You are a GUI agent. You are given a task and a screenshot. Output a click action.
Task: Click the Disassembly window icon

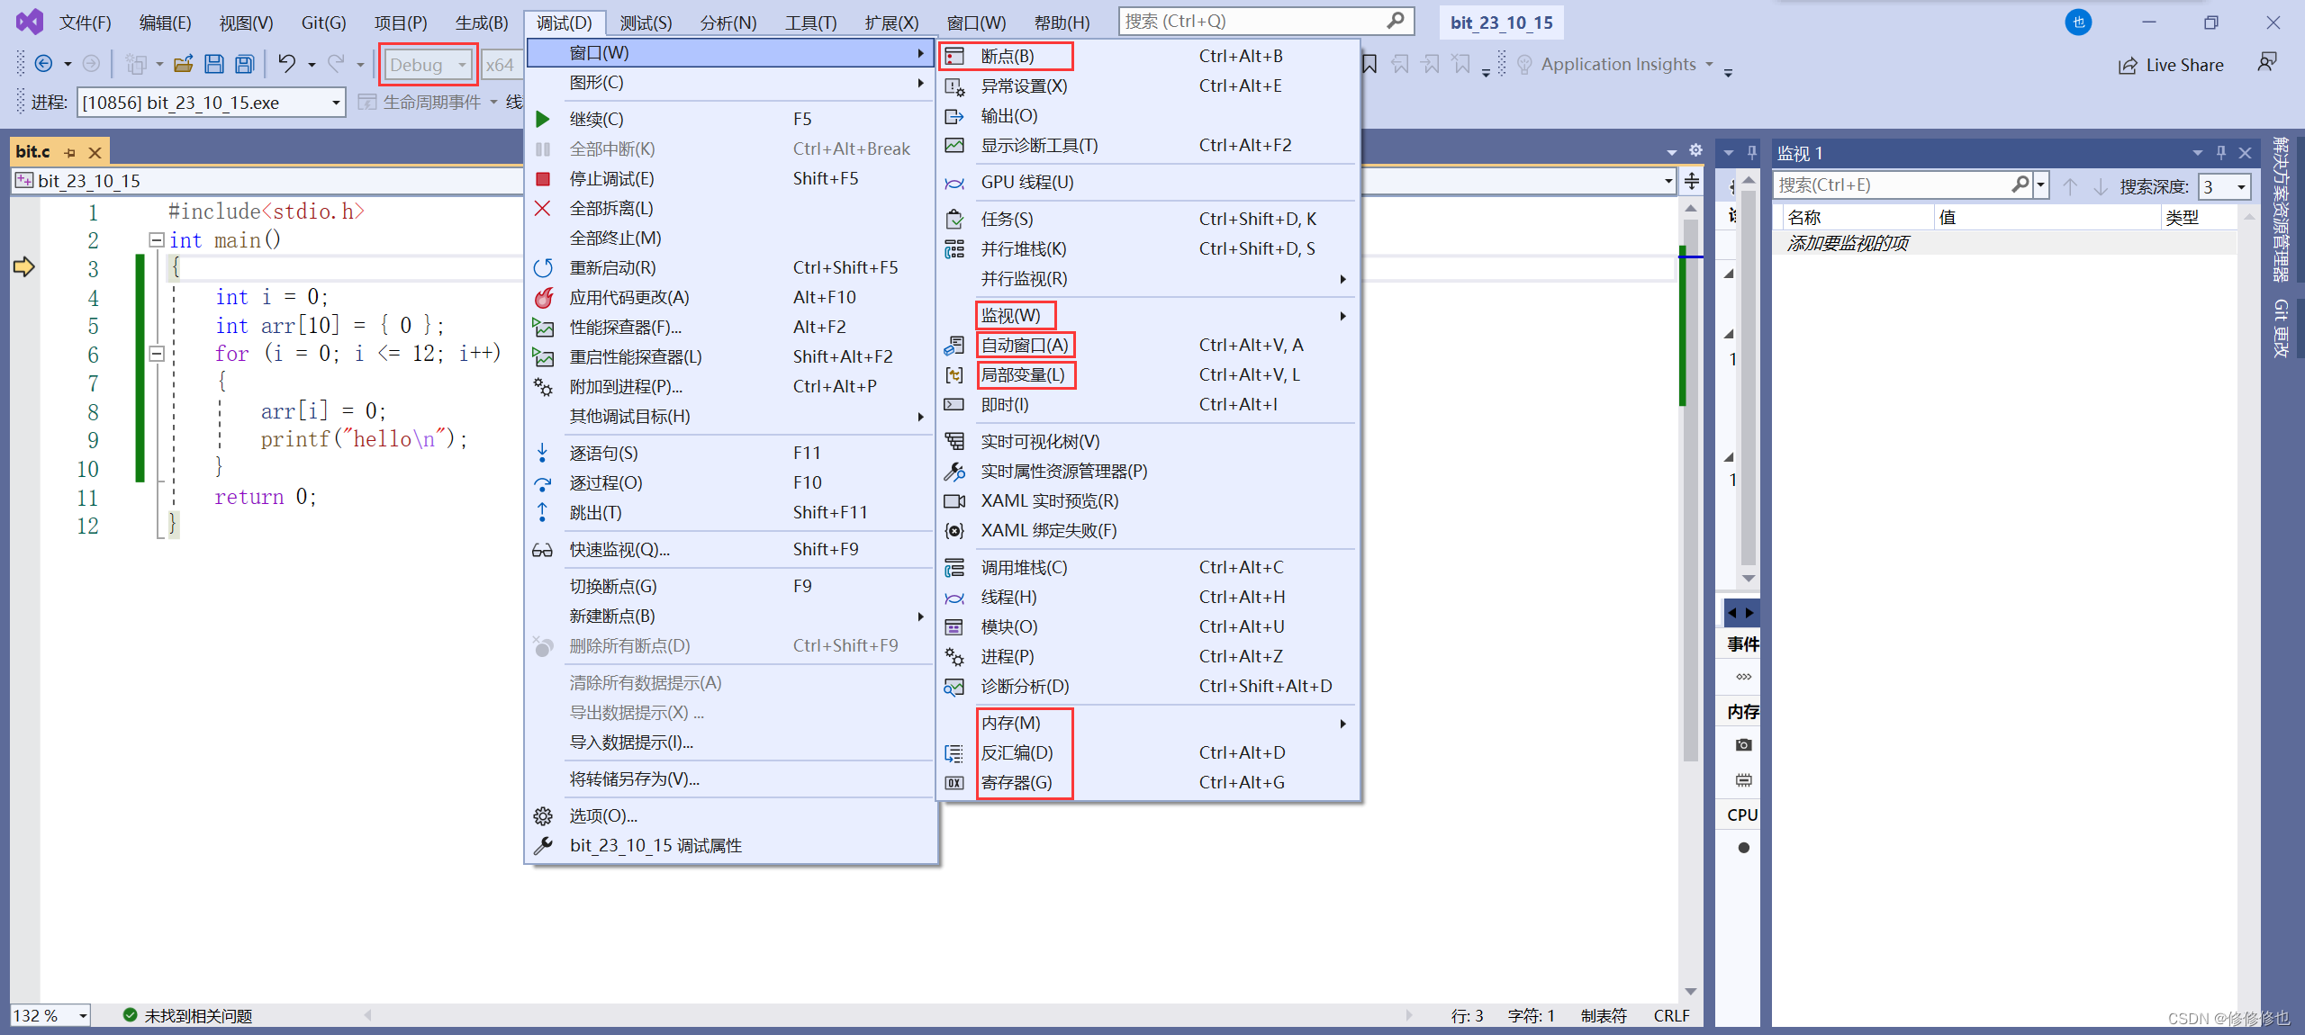954,752
